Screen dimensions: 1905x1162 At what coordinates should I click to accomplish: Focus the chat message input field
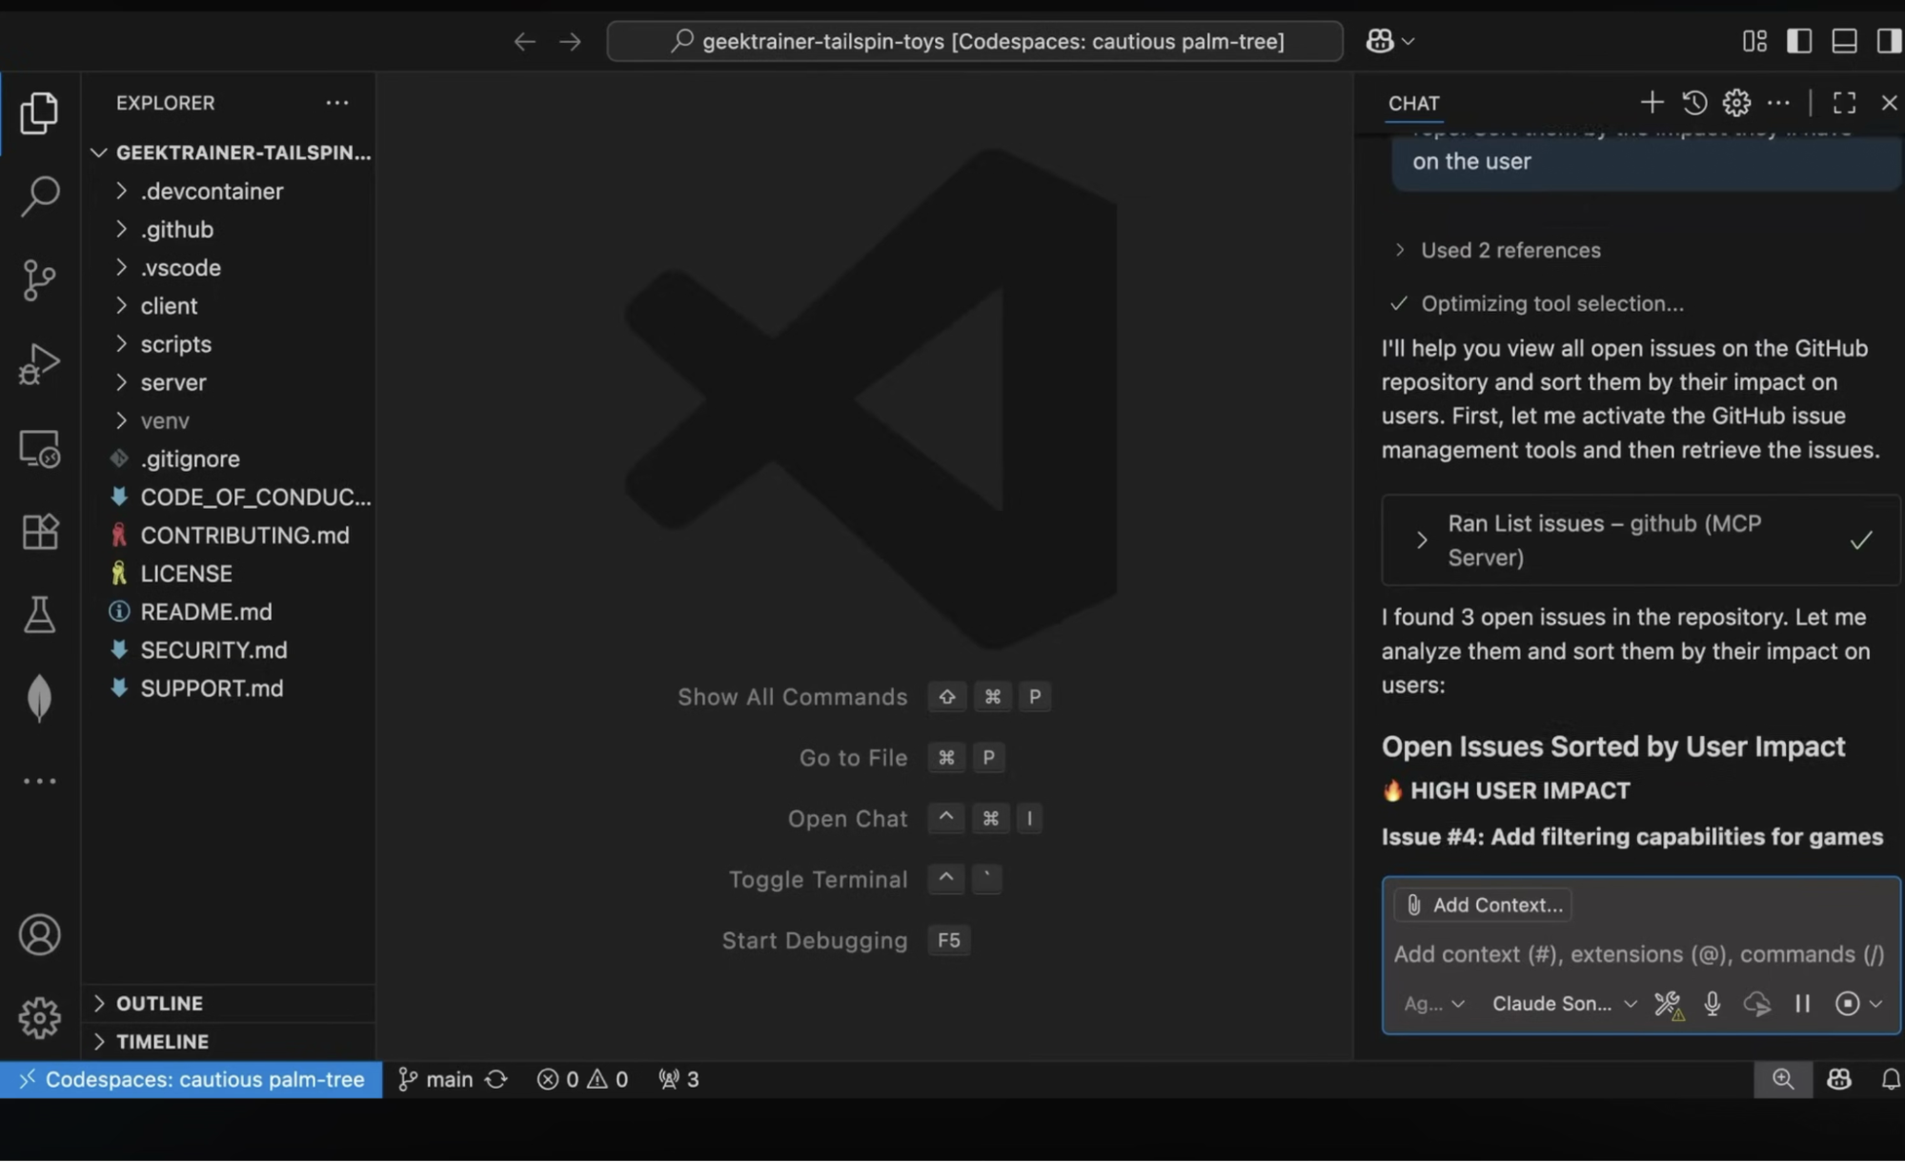(x=1637, y=954)
